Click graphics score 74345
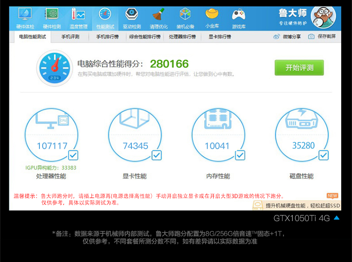Viewport: 352px width, 262px height. click(x=135, y=146)
